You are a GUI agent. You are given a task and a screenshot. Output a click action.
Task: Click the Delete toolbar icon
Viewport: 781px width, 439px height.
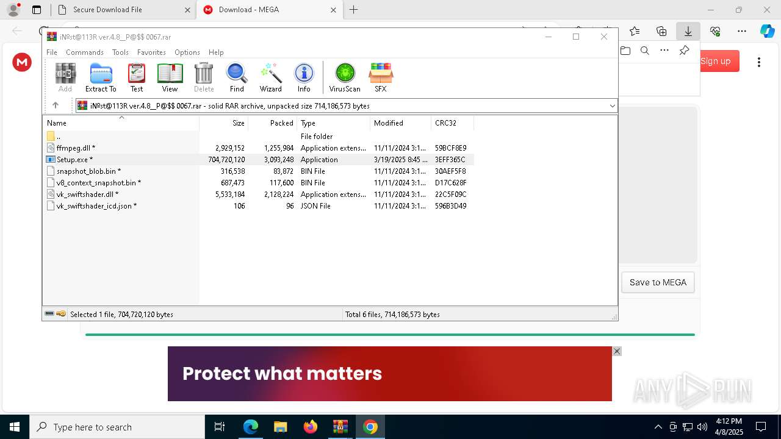pyautogui.click(x=204, y=77)
